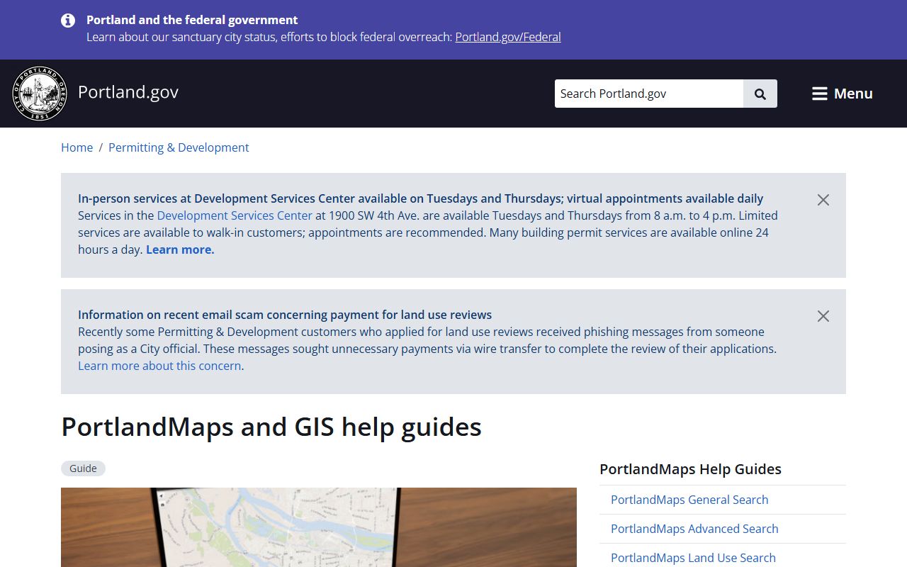Click the PortlandMaps Help Guides sidebar heading

[690, 469]
